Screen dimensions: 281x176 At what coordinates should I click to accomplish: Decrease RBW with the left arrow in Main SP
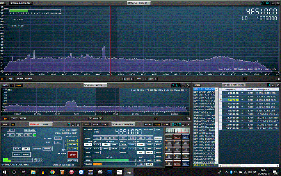pyautogui.click(x=145, y=79)
